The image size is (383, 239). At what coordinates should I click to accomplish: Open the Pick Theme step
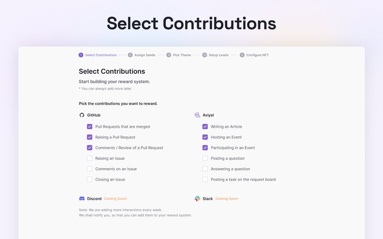(x=182, y=55)
